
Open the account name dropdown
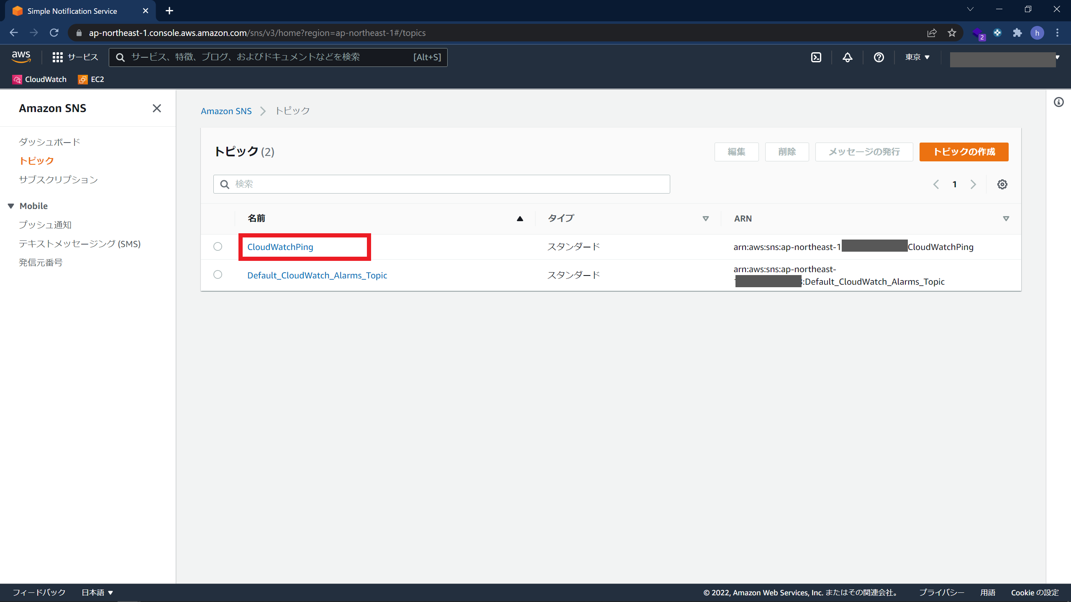1004,59
